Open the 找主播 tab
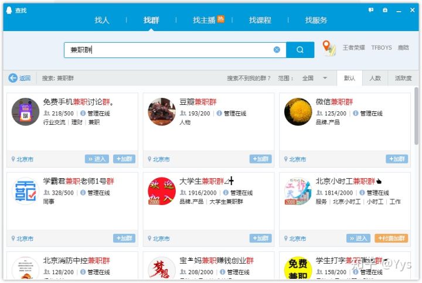Viewport: 422px width, 283px height. (x=204, y=20)
